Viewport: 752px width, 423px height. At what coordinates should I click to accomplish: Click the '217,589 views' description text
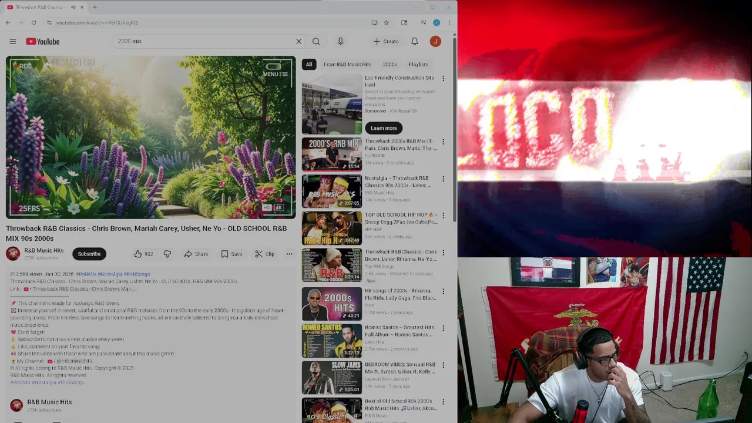(x=26, y=274)
